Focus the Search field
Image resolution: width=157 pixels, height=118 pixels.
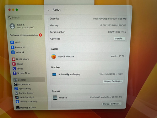[25, 17]
